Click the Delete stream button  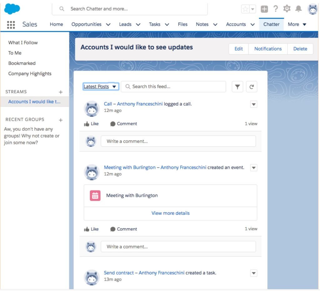[x=300, y=49]
